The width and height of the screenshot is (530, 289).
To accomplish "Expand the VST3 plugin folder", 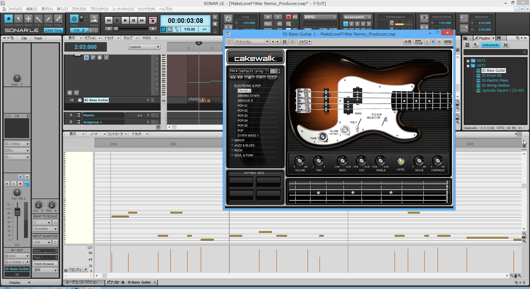I will coord(468,61).
